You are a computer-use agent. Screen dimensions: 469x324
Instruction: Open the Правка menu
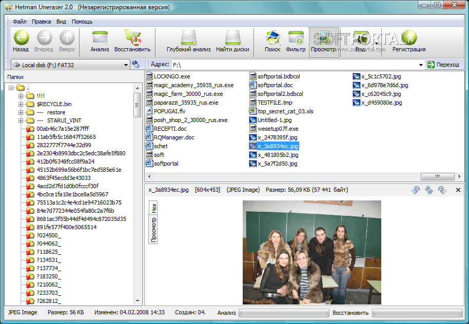[x=41, y=22]
